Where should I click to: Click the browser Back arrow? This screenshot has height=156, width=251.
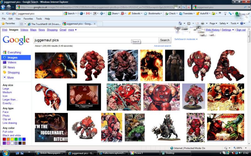(x=3, y=7)
